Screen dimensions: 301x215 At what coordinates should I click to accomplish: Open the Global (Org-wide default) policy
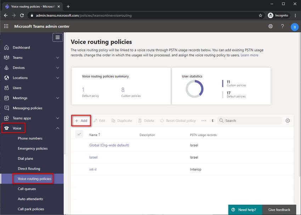point(109,145)
